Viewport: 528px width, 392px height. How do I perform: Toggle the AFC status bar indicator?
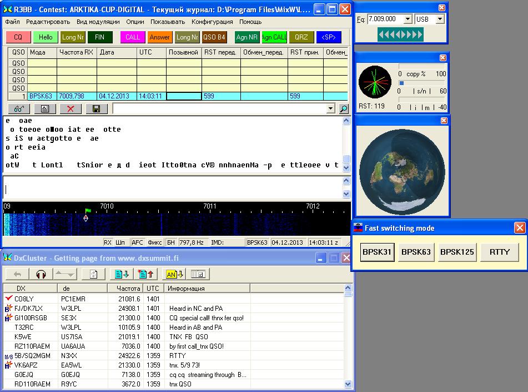(x=138, y=242)
